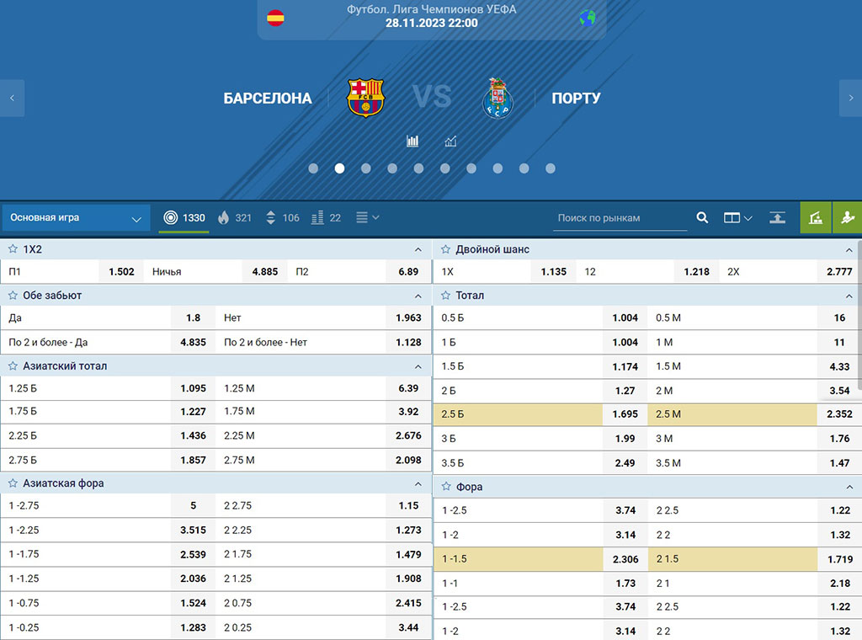Go to next match with right arrow
The width and height of the screenshot is (862, 640).
point(850,98)
